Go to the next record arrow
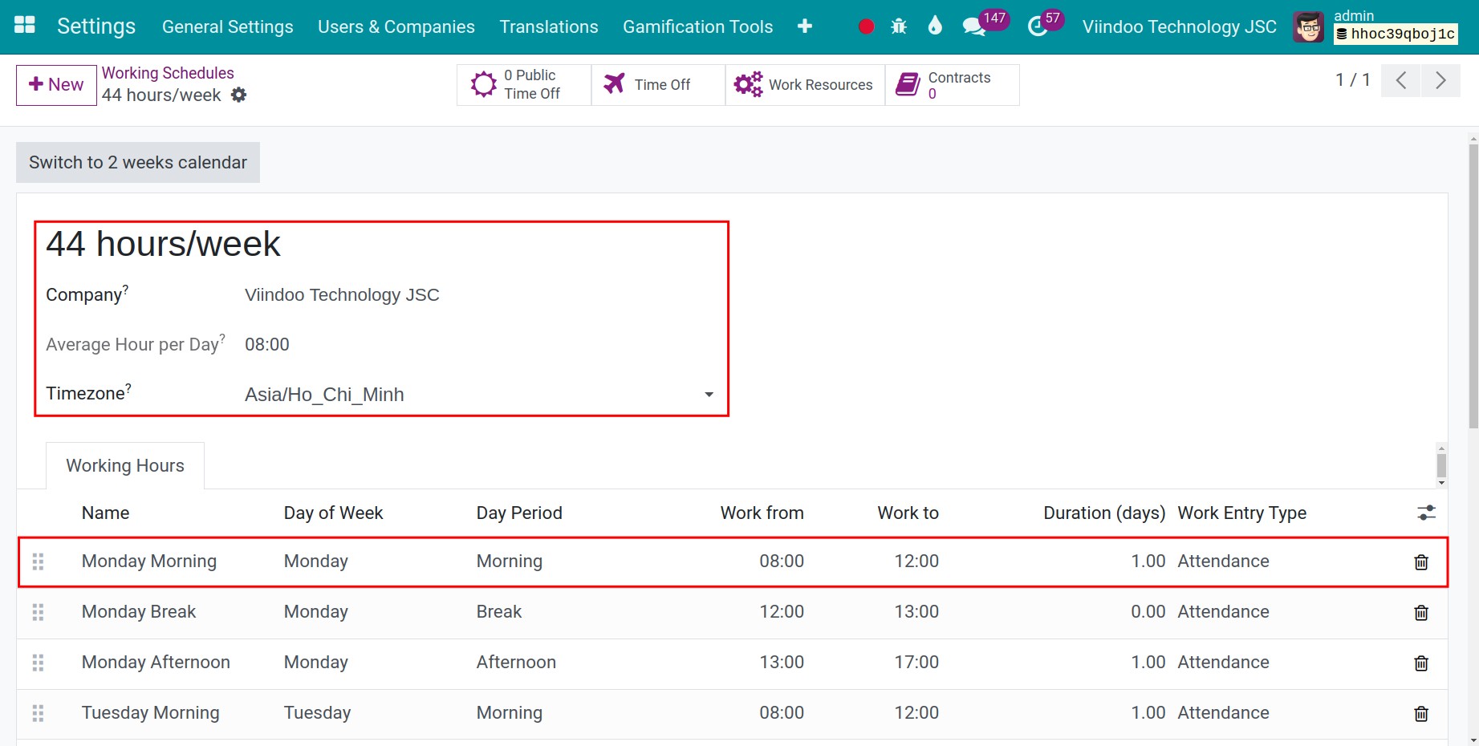This screenshot has width=1479, height=746. pyautogui.click(x=1440, y=80)
